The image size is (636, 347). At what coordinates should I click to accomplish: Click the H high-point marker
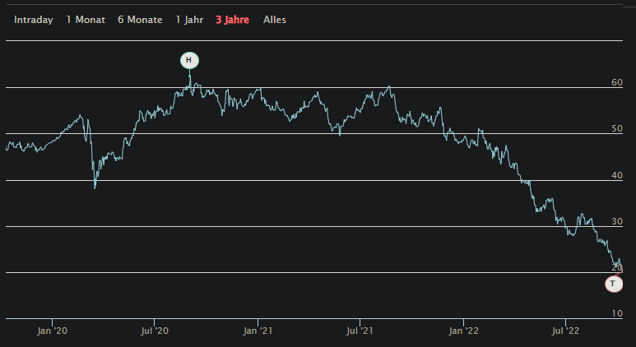tap(189, 60)
